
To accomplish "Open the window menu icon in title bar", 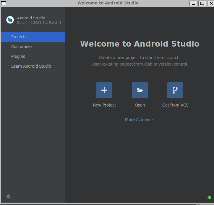I will click(4, 3).
